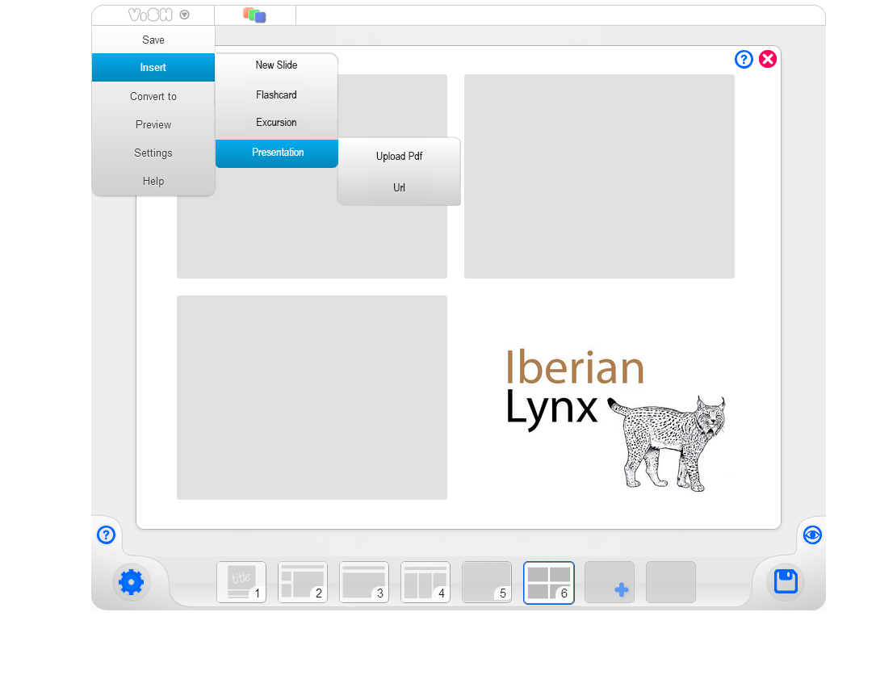Click the Iberian Lynx image
Image resolution: width=876 pixels, height=675 pixels.
pyautogui.click(x=615, y=418)
